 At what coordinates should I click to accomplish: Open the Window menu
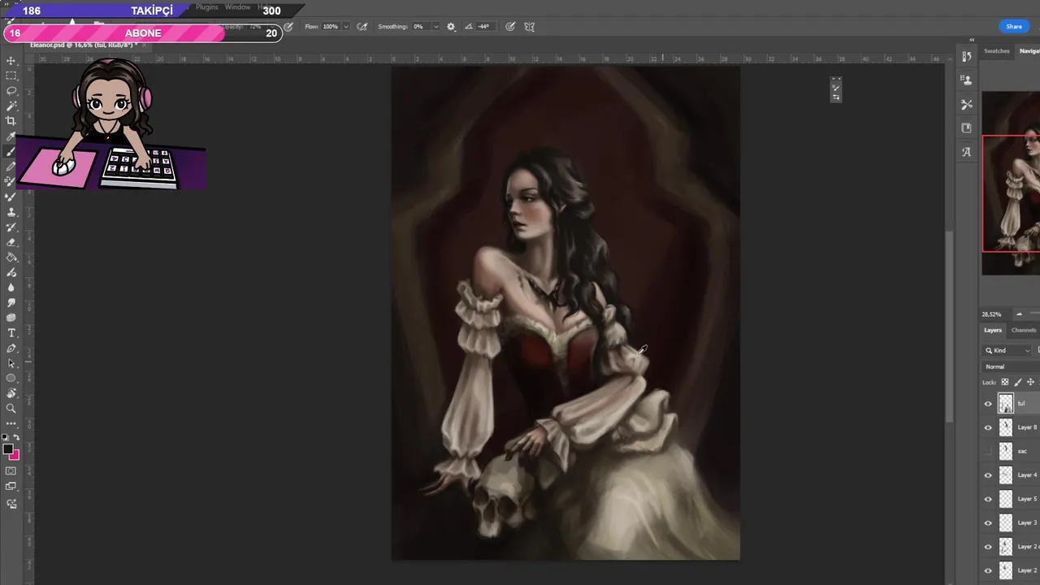click(237, 7)
